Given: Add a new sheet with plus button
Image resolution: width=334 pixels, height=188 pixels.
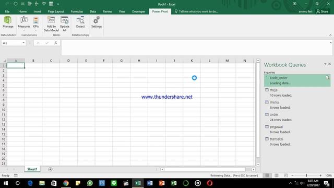Looking at the screenshot, I should (50, 169).
